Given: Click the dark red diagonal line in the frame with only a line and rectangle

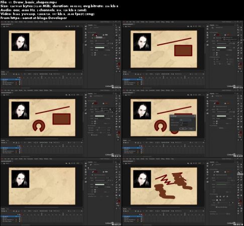Looking at the screenshot, I should [174, 42].
